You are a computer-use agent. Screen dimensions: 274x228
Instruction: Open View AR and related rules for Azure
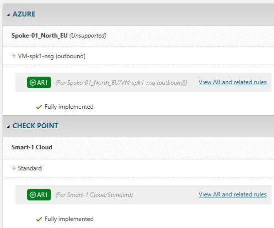tap(232, 82)
